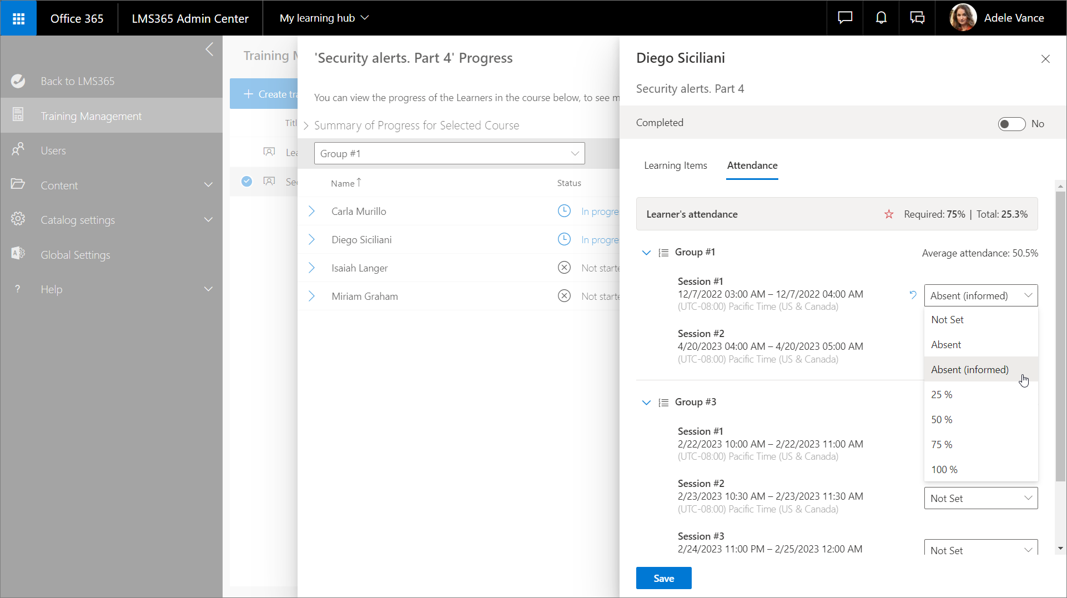Choose 75 % from the attendance list
The height and width of the screenshot is (598, 1067).
tap(942, 445)
